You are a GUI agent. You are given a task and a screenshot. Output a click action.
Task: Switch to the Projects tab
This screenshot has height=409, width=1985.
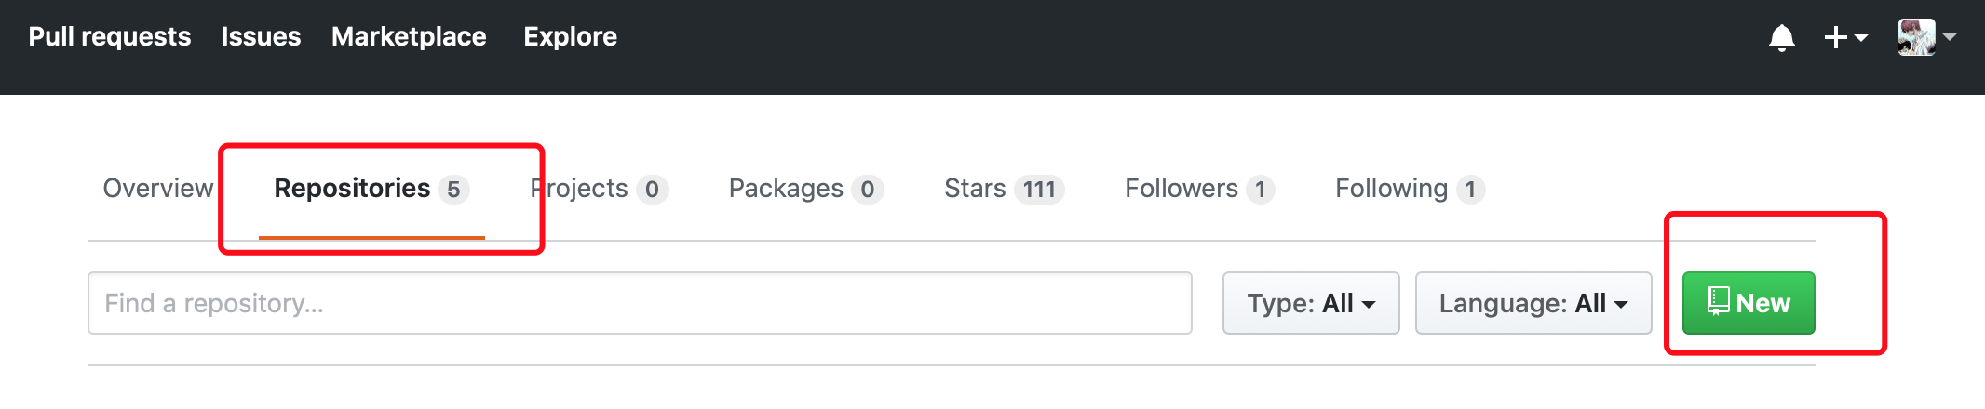[599, 189]
